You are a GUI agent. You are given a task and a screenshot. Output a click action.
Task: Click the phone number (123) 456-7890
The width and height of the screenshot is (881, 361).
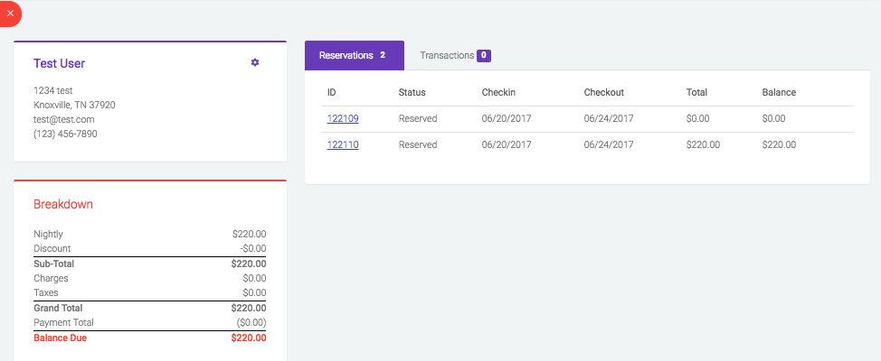point(66,134)
